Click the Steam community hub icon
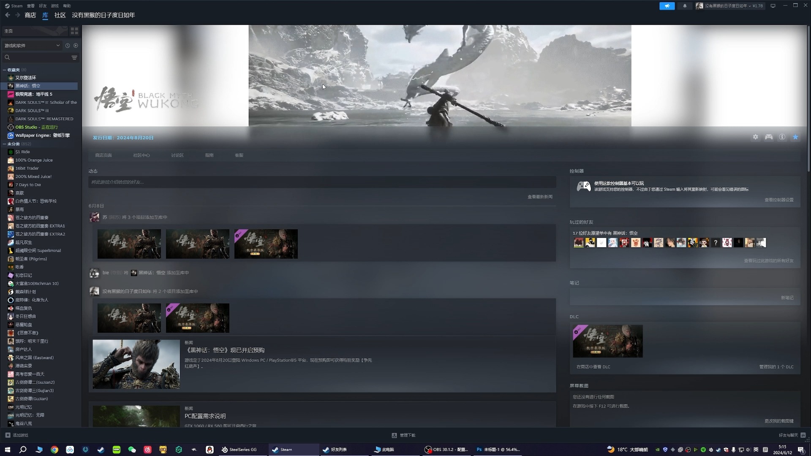The height and width of the screenshot is (456, 811). pyautogui.click(x=140, y=155)
